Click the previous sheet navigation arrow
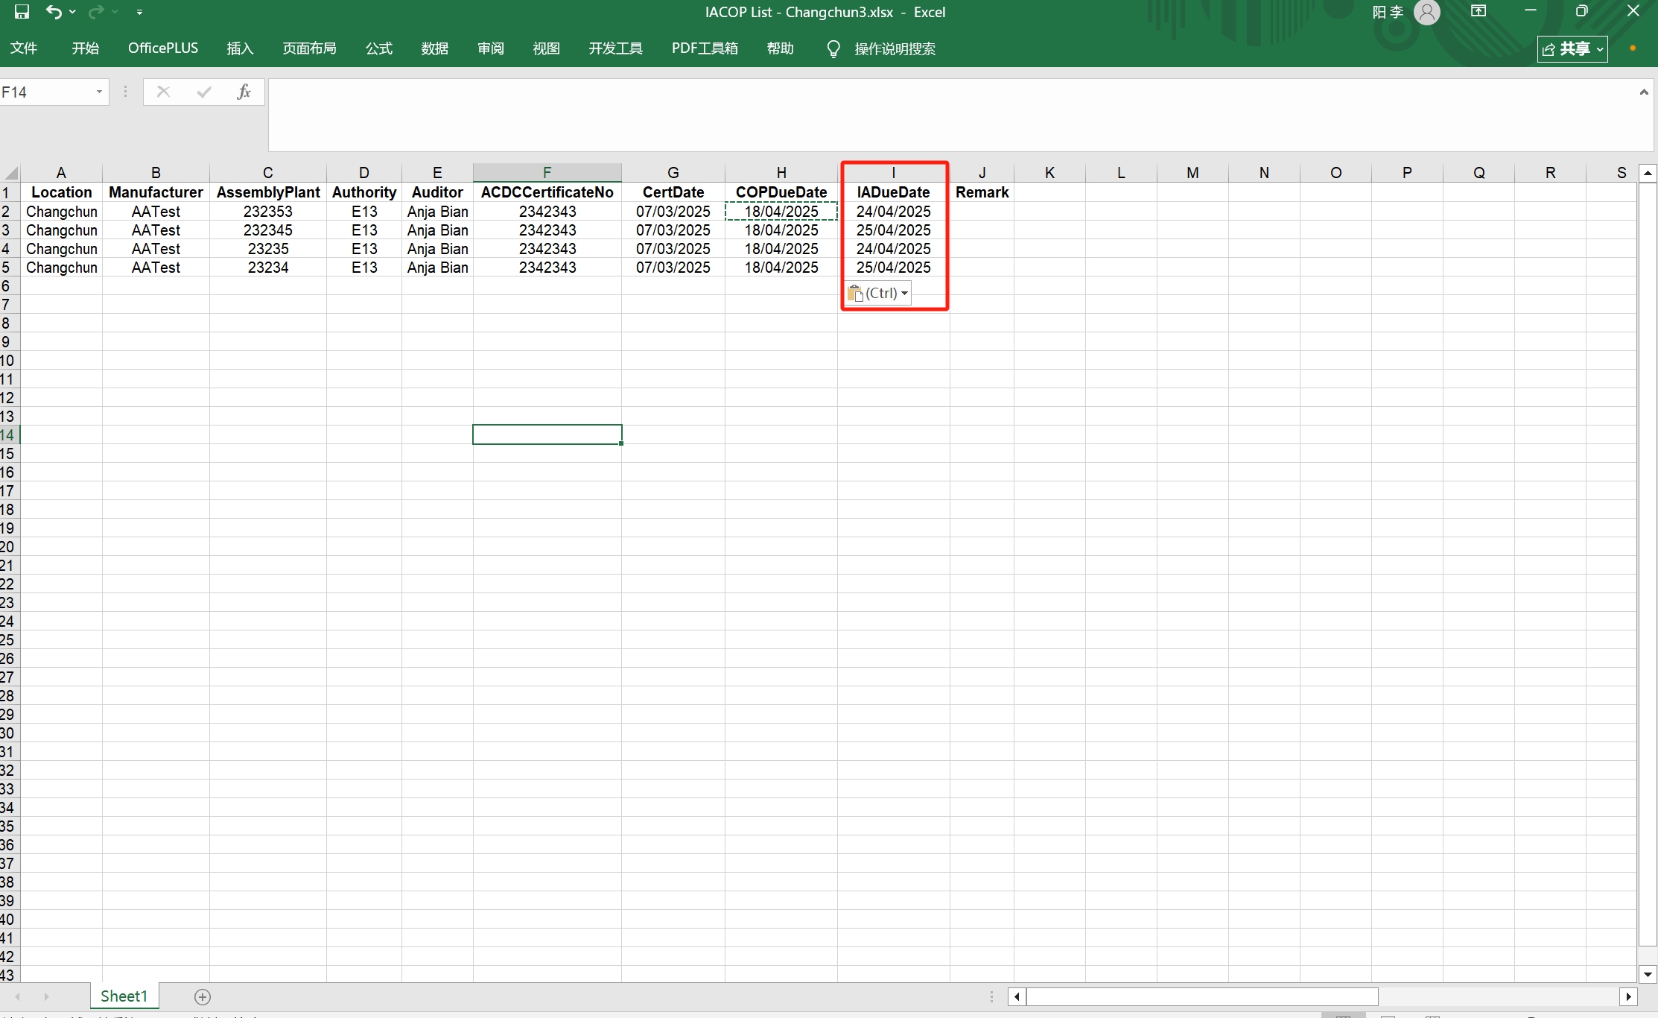The width and height of the screenshot is (1658, 1018). pos(17,996)
